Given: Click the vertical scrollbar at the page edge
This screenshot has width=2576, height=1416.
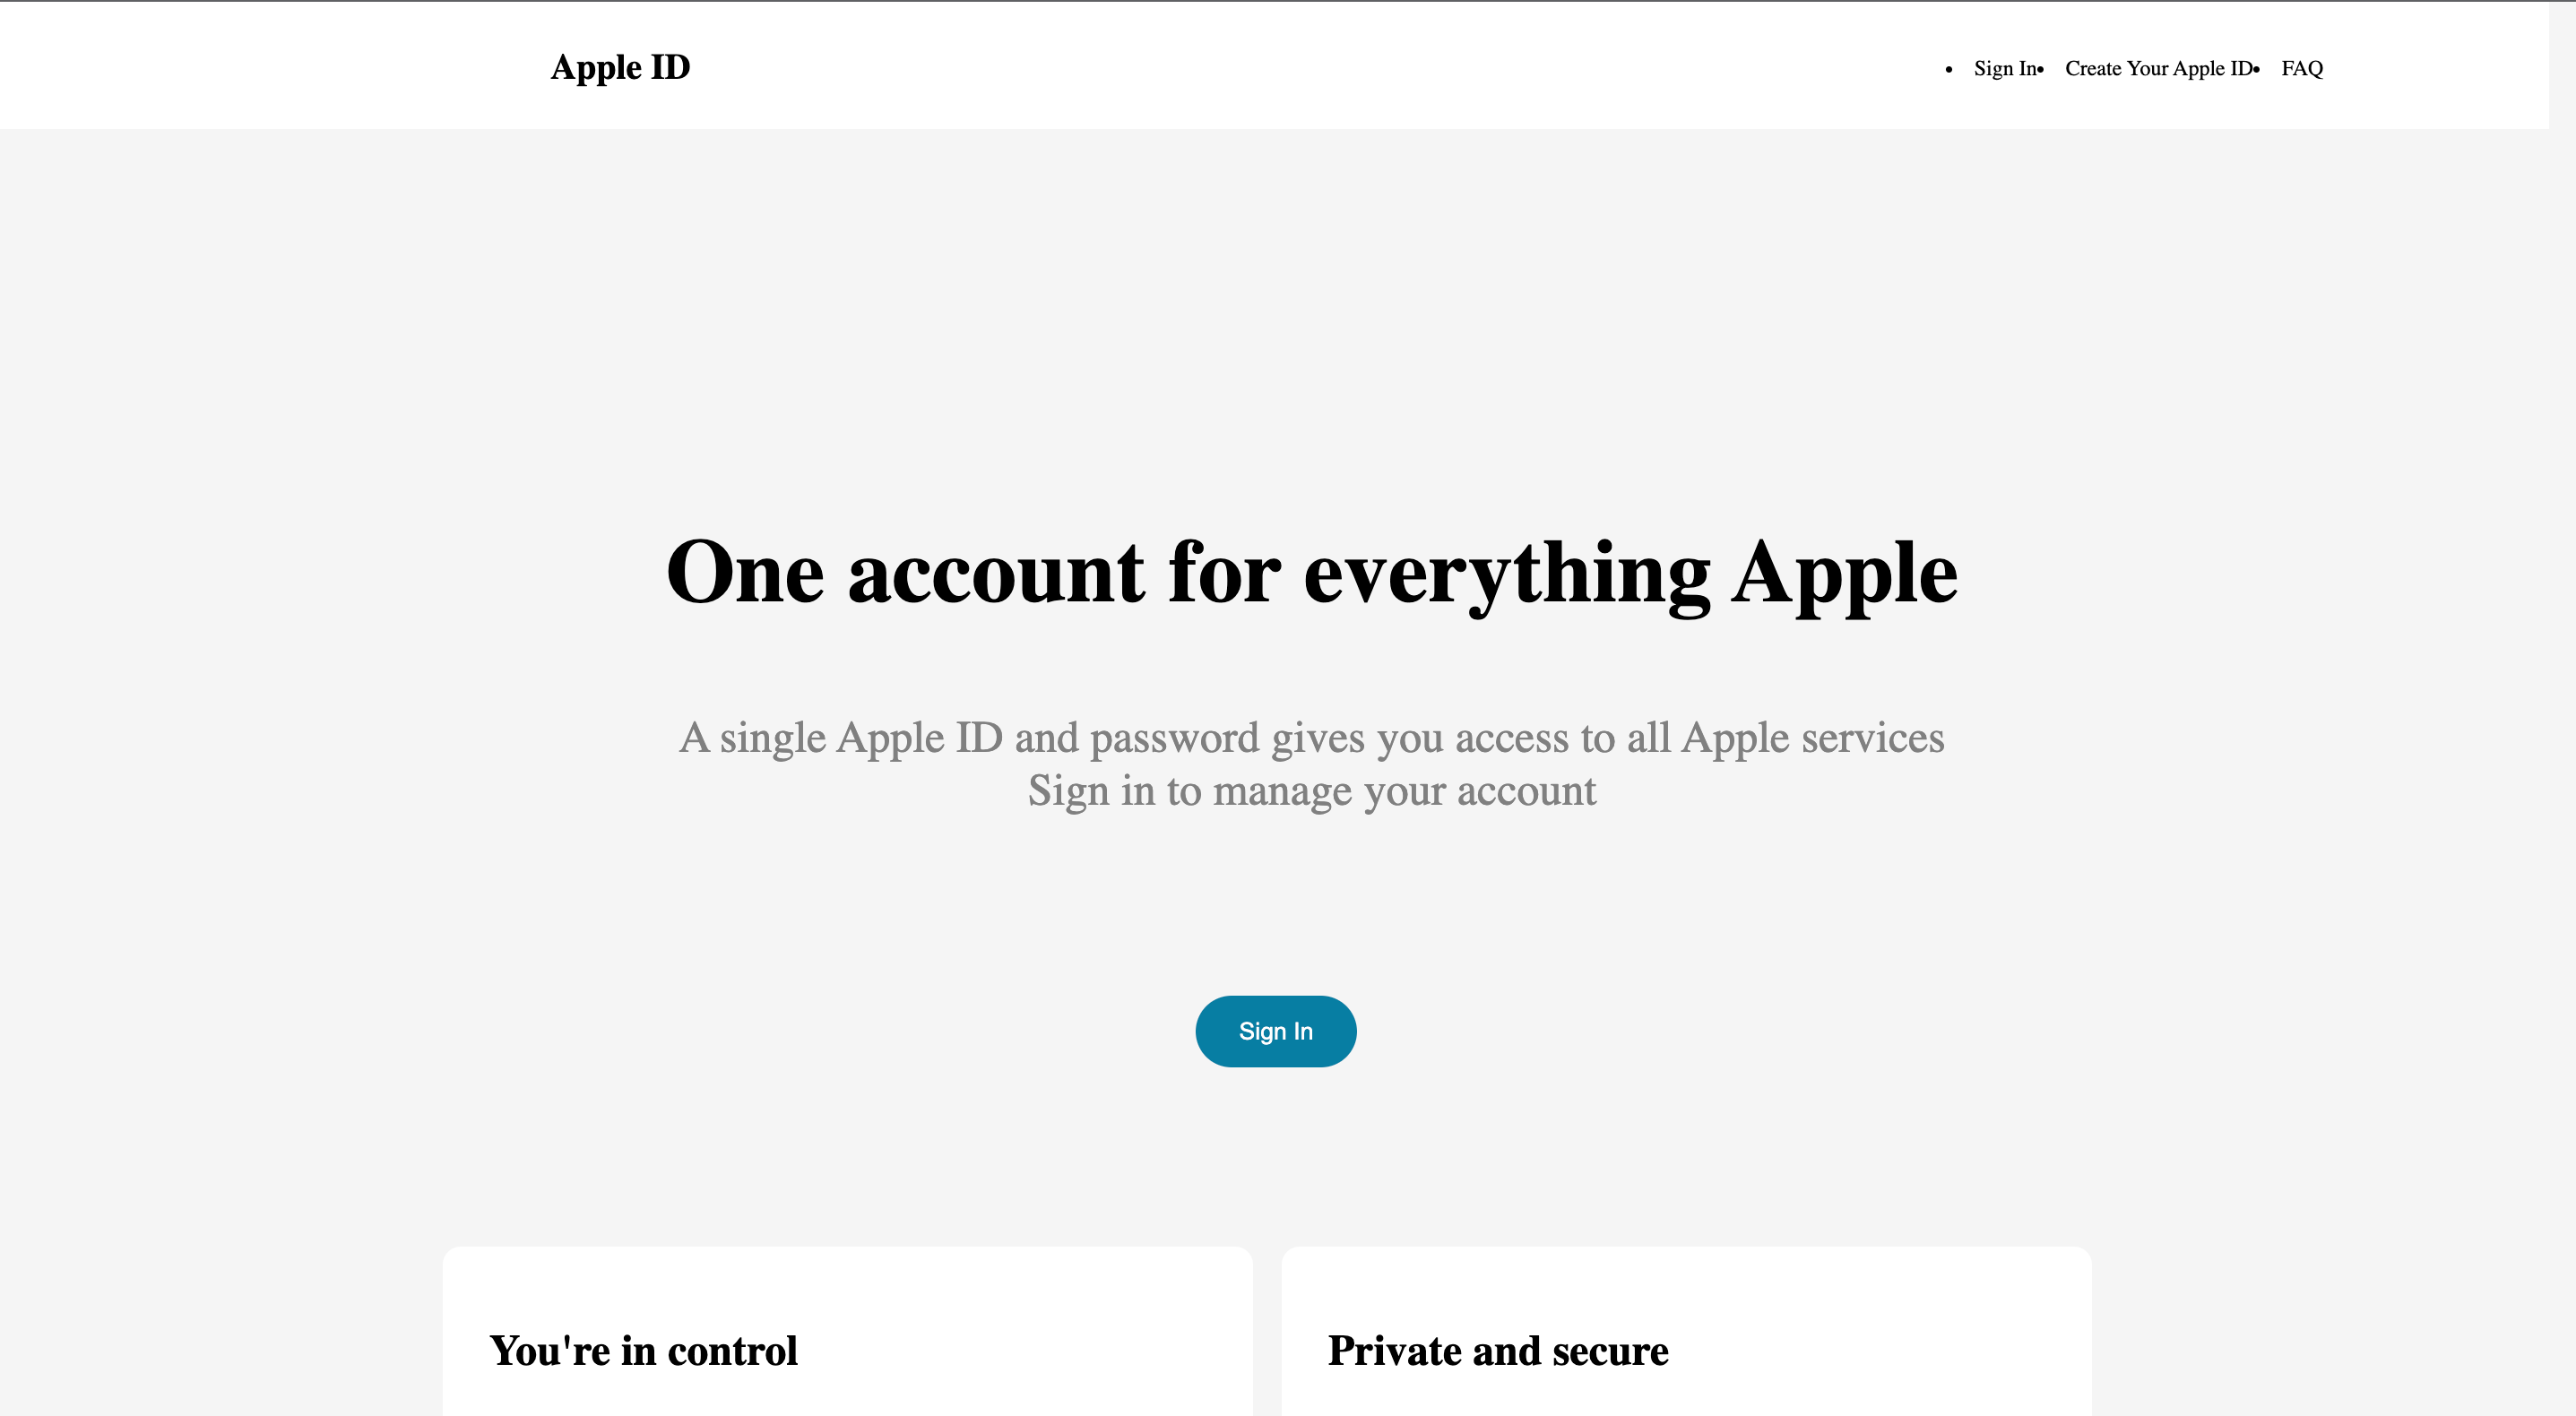Looking at the screenshot, I should pos(2562,700).
